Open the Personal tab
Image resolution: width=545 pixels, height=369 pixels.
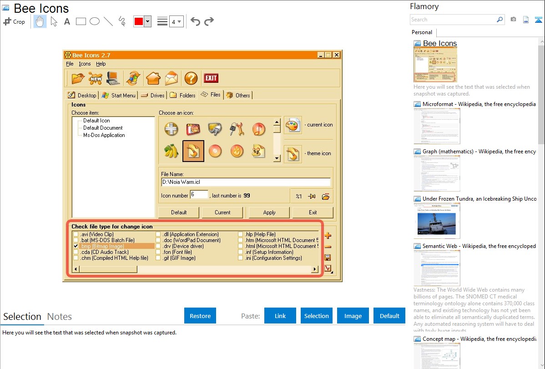point(422,32)
